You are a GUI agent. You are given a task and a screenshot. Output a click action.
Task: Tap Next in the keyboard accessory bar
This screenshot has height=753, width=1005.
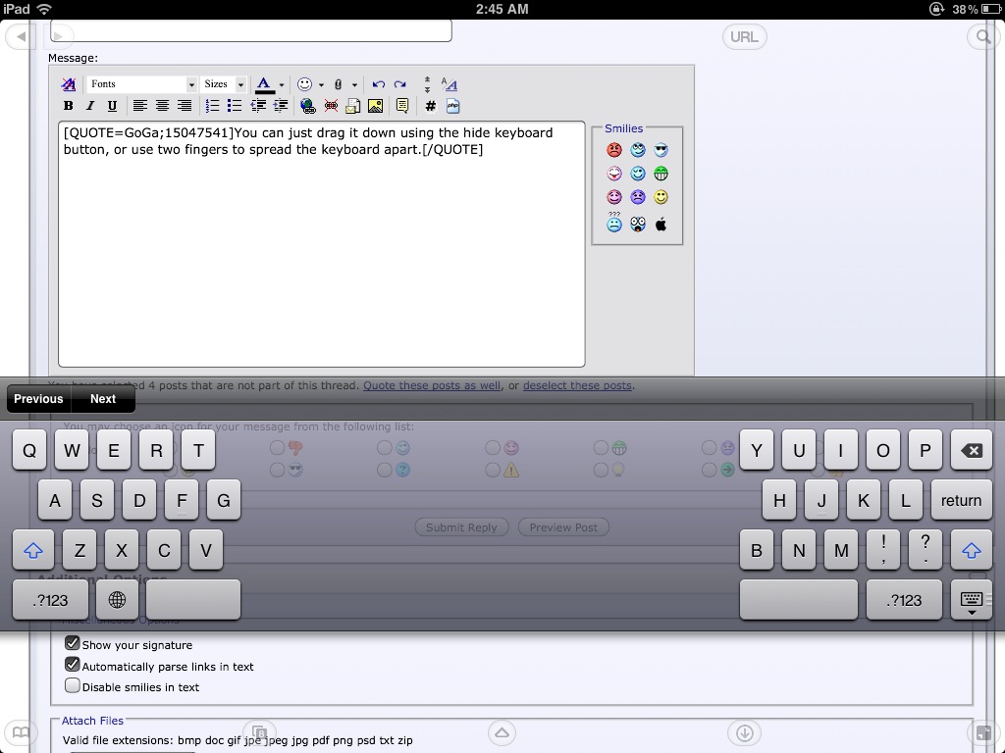click(103, 399)
